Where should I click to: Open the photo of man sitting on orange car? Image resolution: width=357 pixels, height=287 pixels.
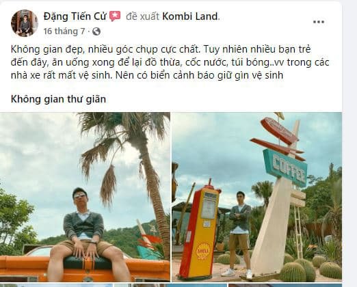point(85,197)
